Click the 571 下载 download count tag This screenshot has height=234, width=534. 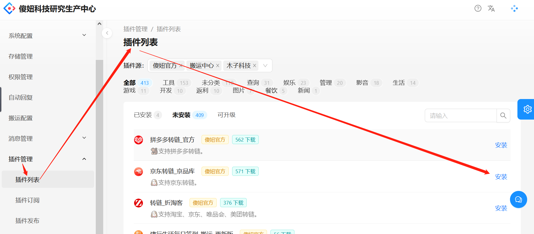click(x=245, y=172)
